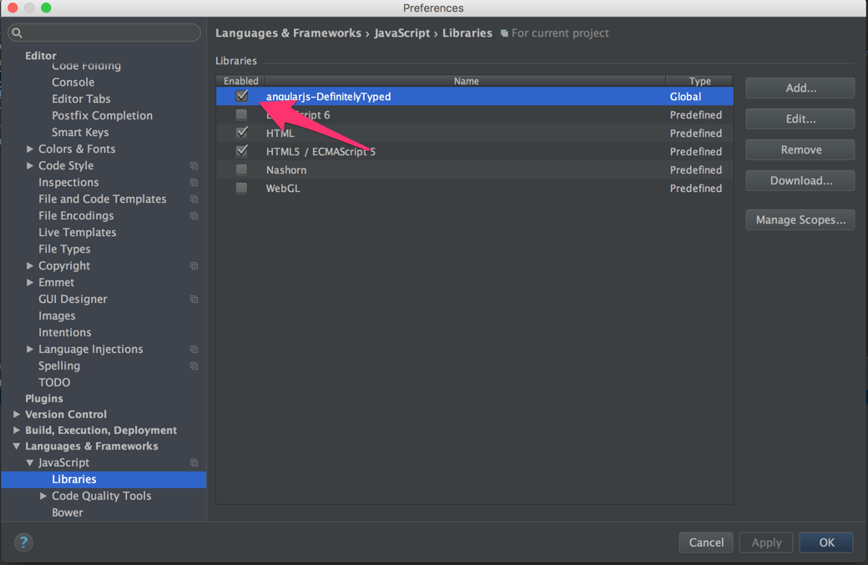Expand the Emmet node

(30, 282)
